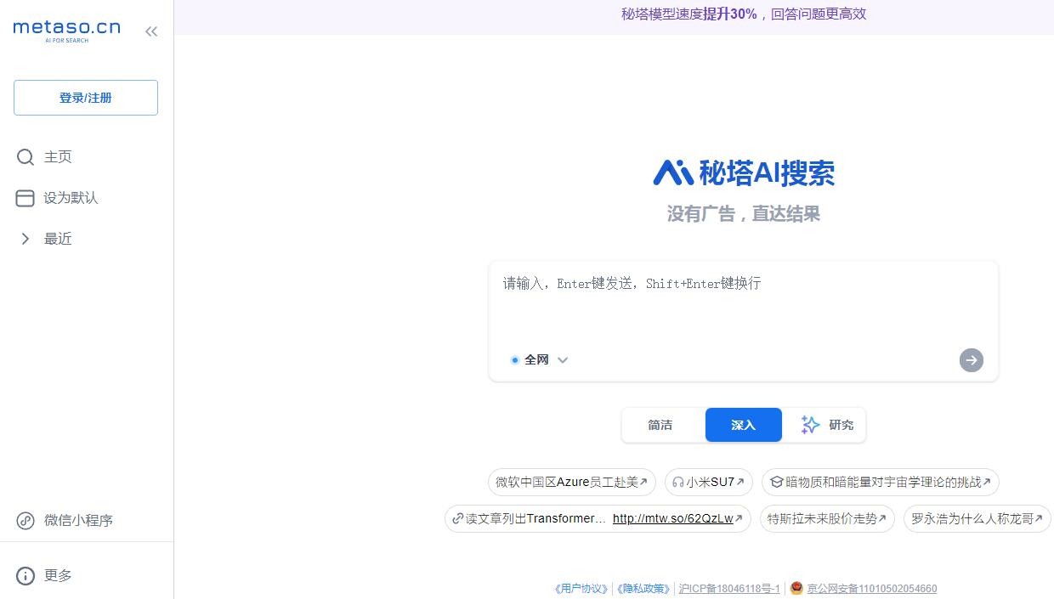Select 主页 in the sidebar menu
Viewport: 1054px width, 599px height.
pyautogui.click(x=57, y=156)
